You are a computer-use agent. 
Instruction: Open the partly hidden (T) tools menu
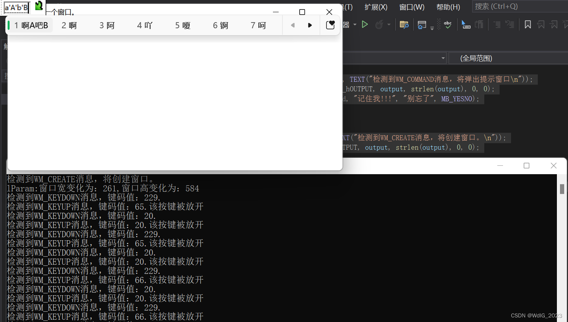(348, 7)
